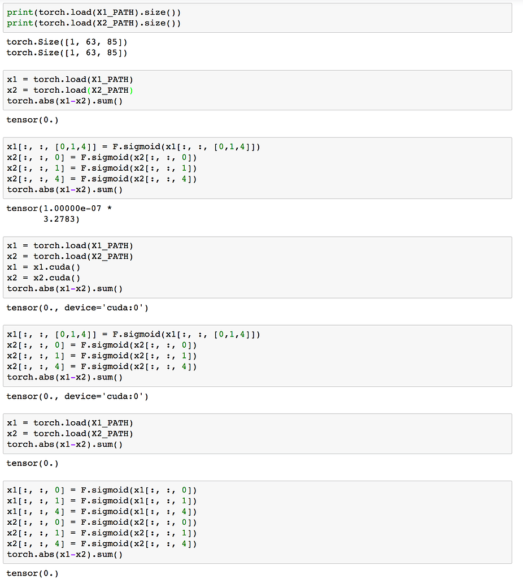Viewport: 523px width, 579px height.
Task: Click the x1[:, :, 4] sigmoid line
Action: 102,511
